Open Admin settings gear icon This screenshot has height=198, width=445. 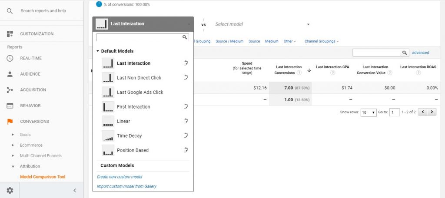(x=10, y=190)
